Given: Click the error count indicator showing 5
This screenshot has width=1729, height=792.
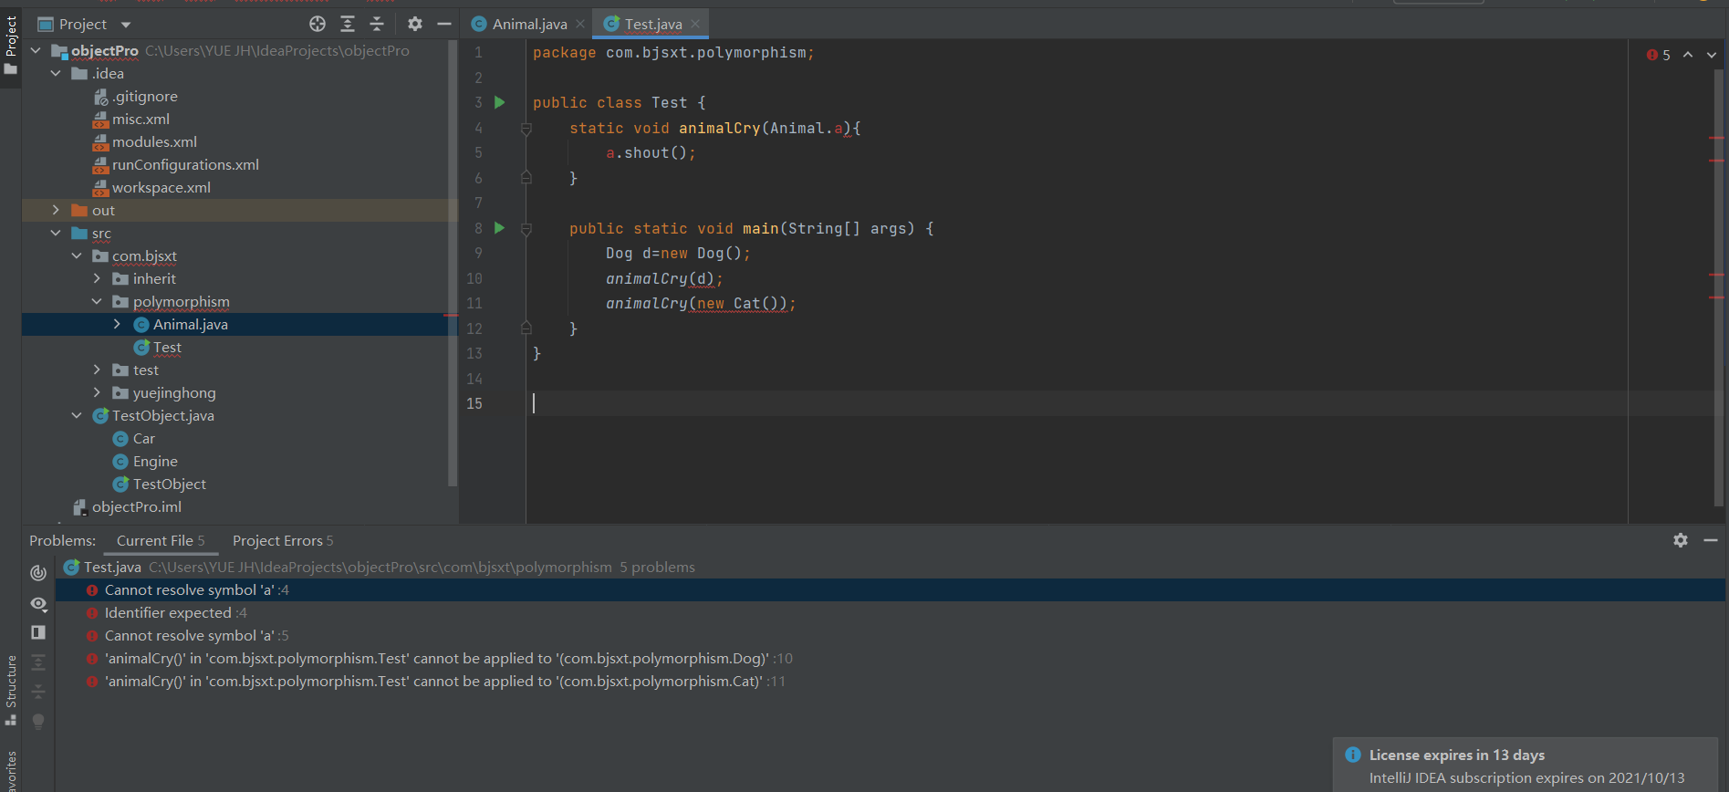Looking at the screenshot, I should point(1659,55).
